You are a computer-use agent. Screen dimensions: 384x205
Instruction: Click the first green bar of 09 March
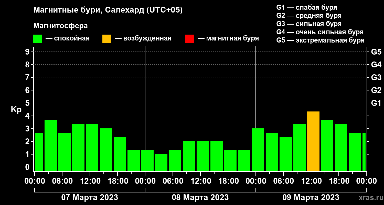tap(258, 150)
